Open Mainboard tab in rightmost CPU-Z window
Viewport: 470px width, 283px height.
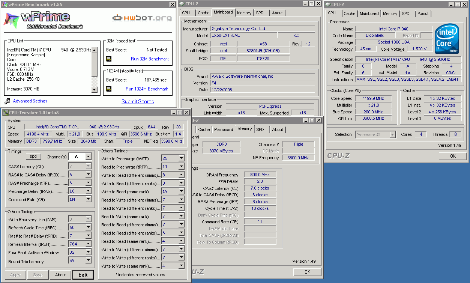pos(369,14)
